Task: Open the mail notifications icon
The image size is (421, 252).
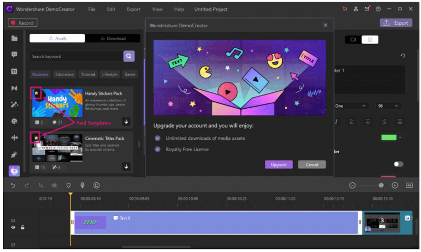Action: click(x=367, y=9)
